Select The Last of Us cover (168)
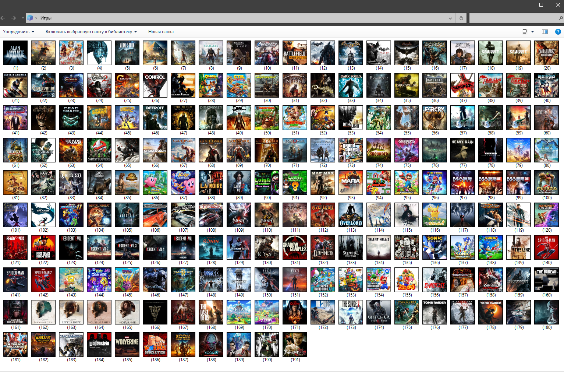This screenshot has width=564, height=372. tap(211, 312)
